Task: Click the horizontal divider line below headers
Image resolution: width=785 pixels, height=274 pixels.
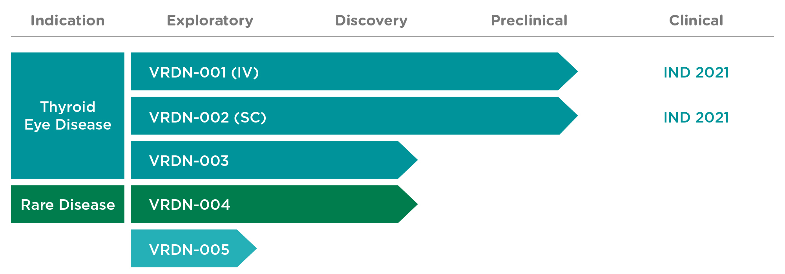Action: click(392, 37)
